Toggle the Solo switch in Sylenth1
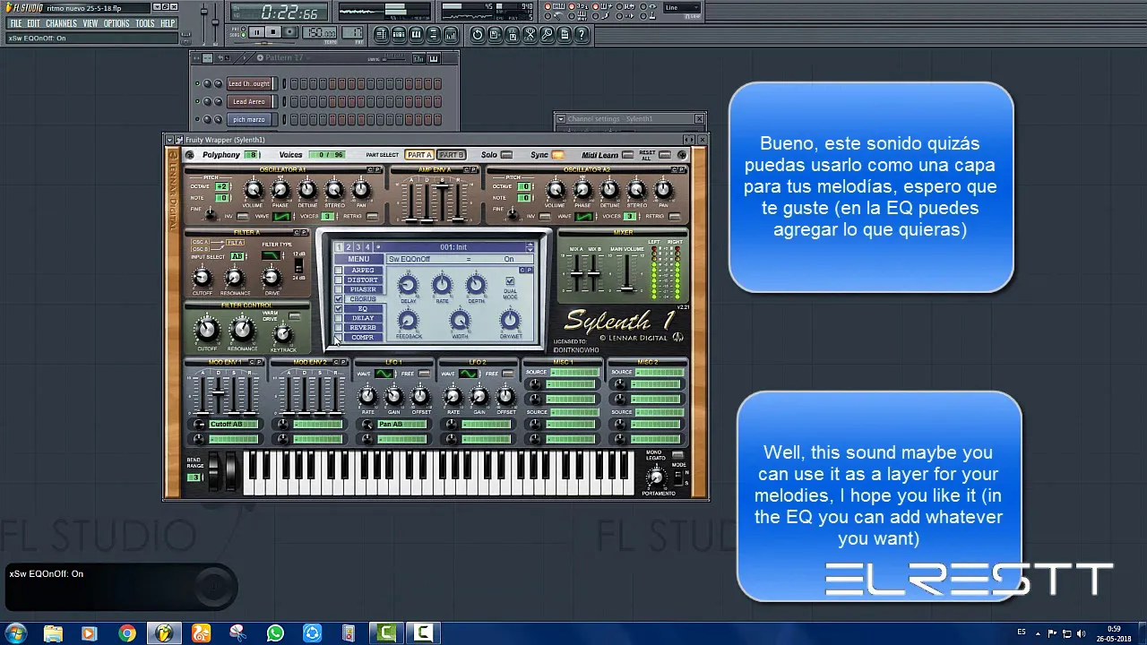This screenshot has width=1147, height=645. tap(506, 155)
